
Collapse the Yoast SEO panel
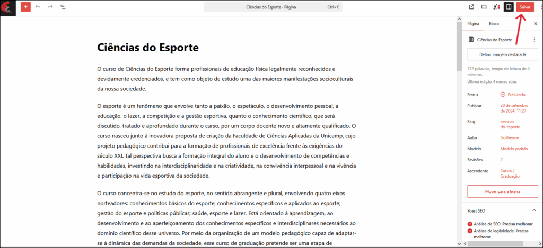[x=533, y=210]
